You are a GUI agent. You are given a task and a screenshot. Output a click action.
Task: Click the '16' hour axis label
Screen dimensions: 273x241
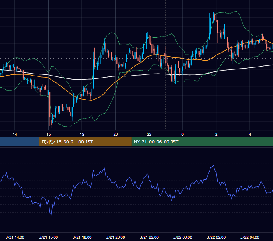49,135
